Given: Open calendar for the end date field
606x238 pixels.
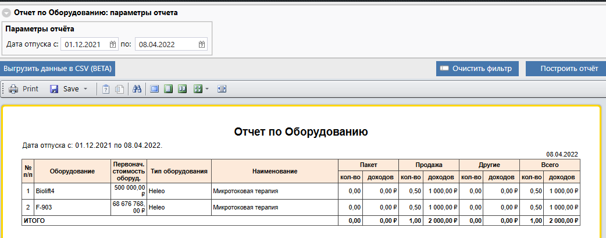Looking at the screenshot, I should tap(202, 44).
